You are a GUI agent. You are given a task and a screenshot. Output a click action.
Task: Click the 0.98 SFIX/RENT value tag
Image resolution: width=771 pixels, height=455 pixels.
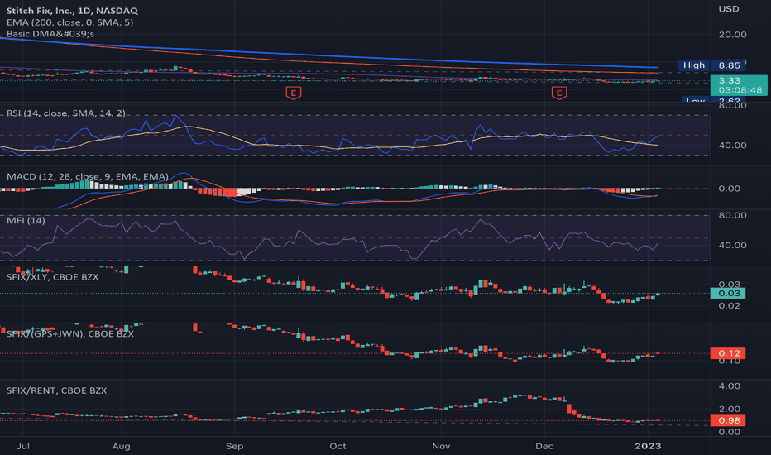click(728, 420)
